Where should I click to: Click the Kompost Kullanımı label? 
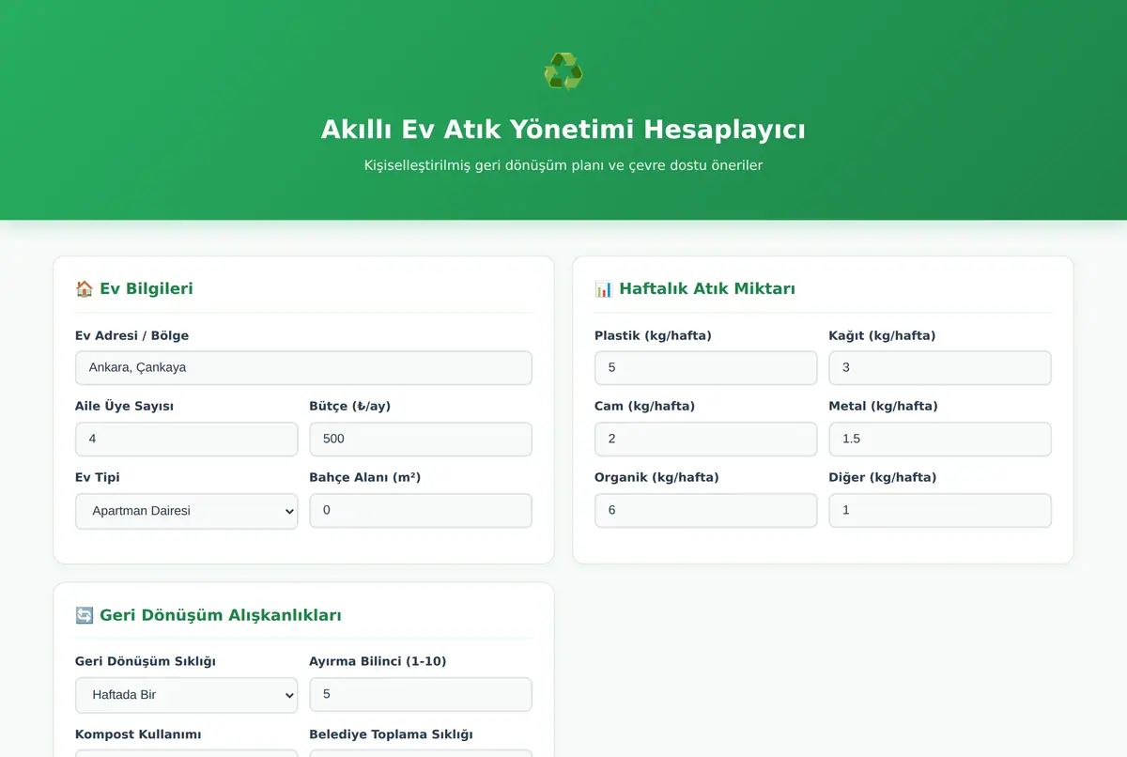138,734
